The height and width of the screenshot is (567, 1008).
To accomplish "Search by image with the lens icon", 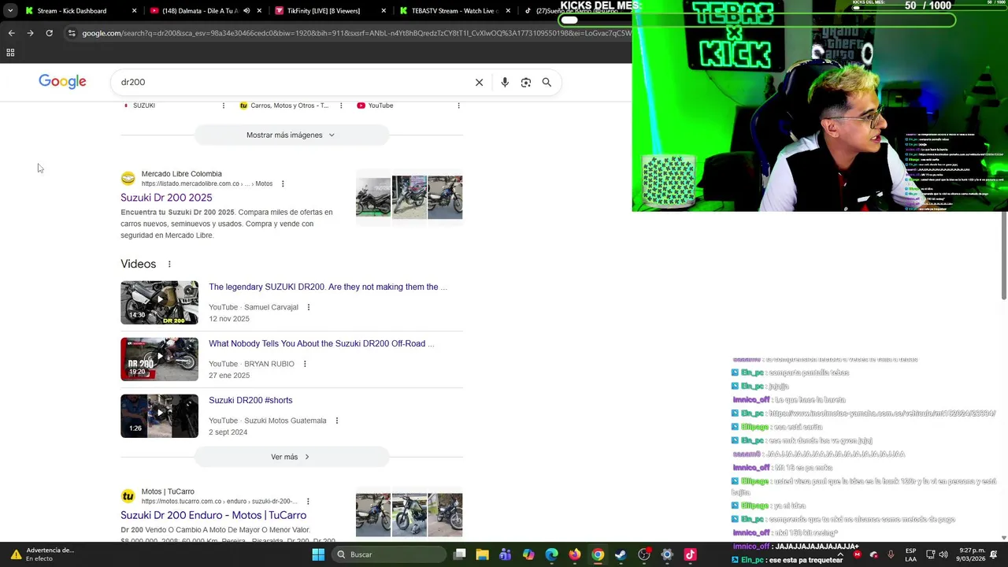I will pyautogui.click(x=526, y=82).
